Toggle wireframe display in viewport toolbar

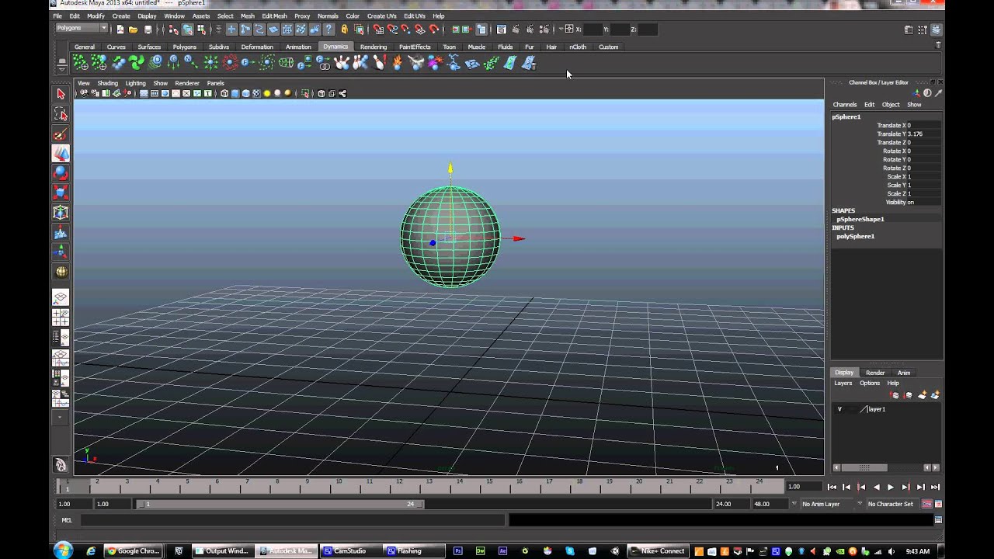[x=224, y=93]
